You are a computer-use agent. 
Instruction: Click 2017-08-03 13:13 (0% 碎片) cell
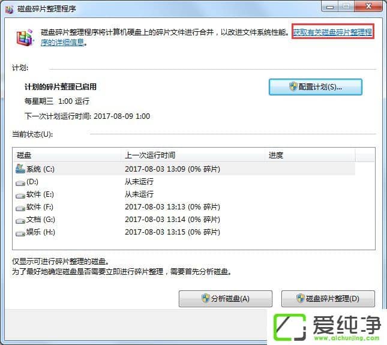coord(172,207)
